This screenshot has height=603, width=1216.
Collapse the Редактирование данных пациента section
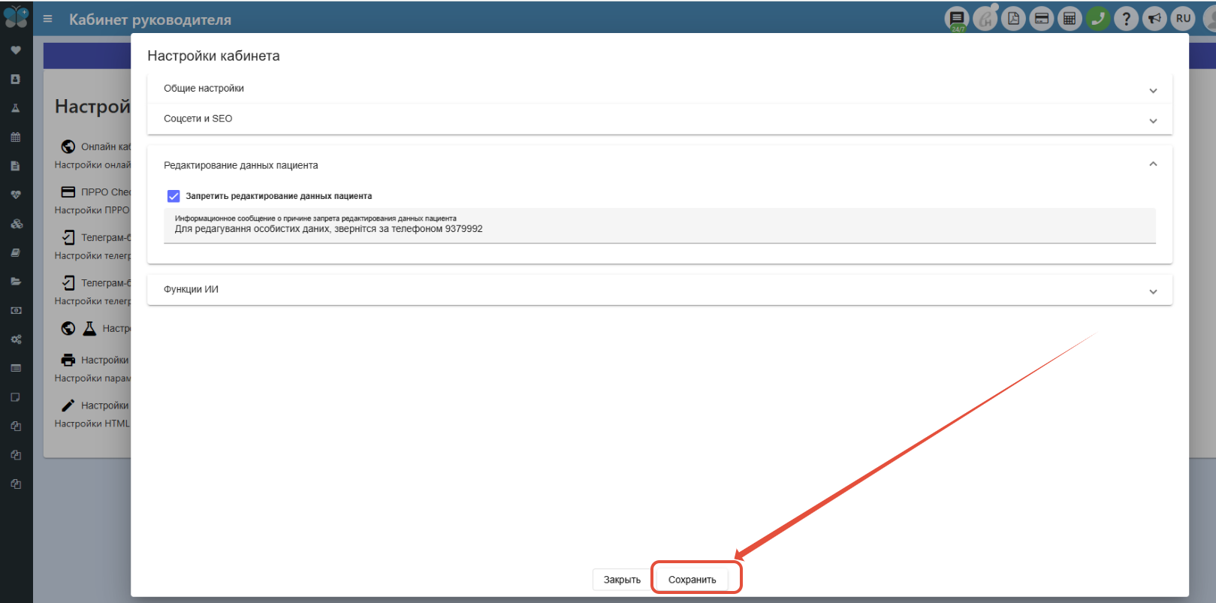coord(659,165)
